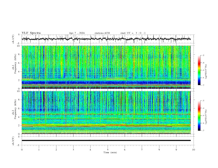Click the time axis tick label "0"

(x=22, y=150)
